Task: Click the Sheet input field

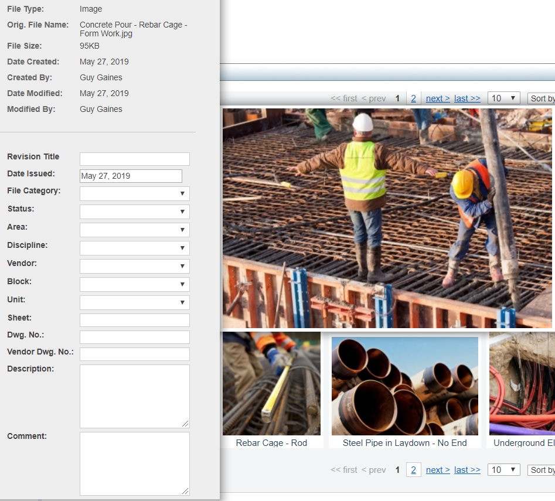Action: point(135,320)
